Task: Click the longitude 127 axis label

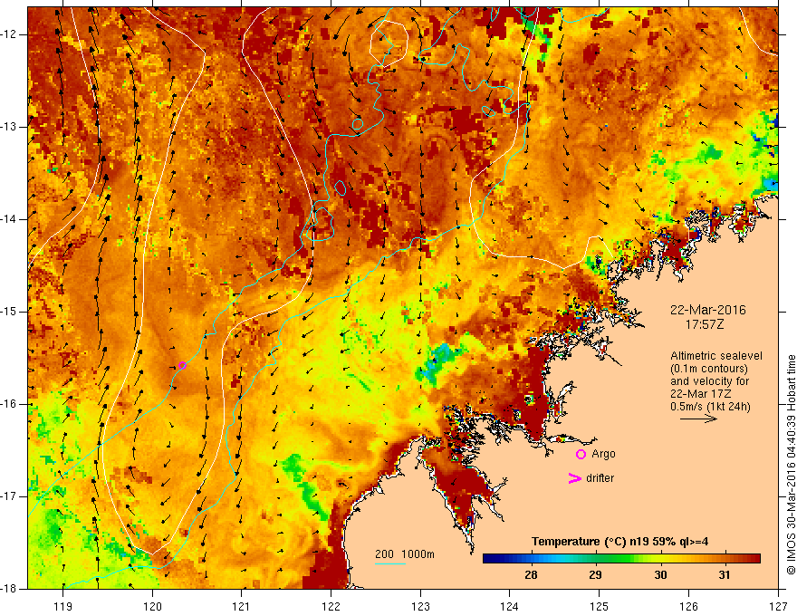Action: pyautogui.click(x=778, y=606)
